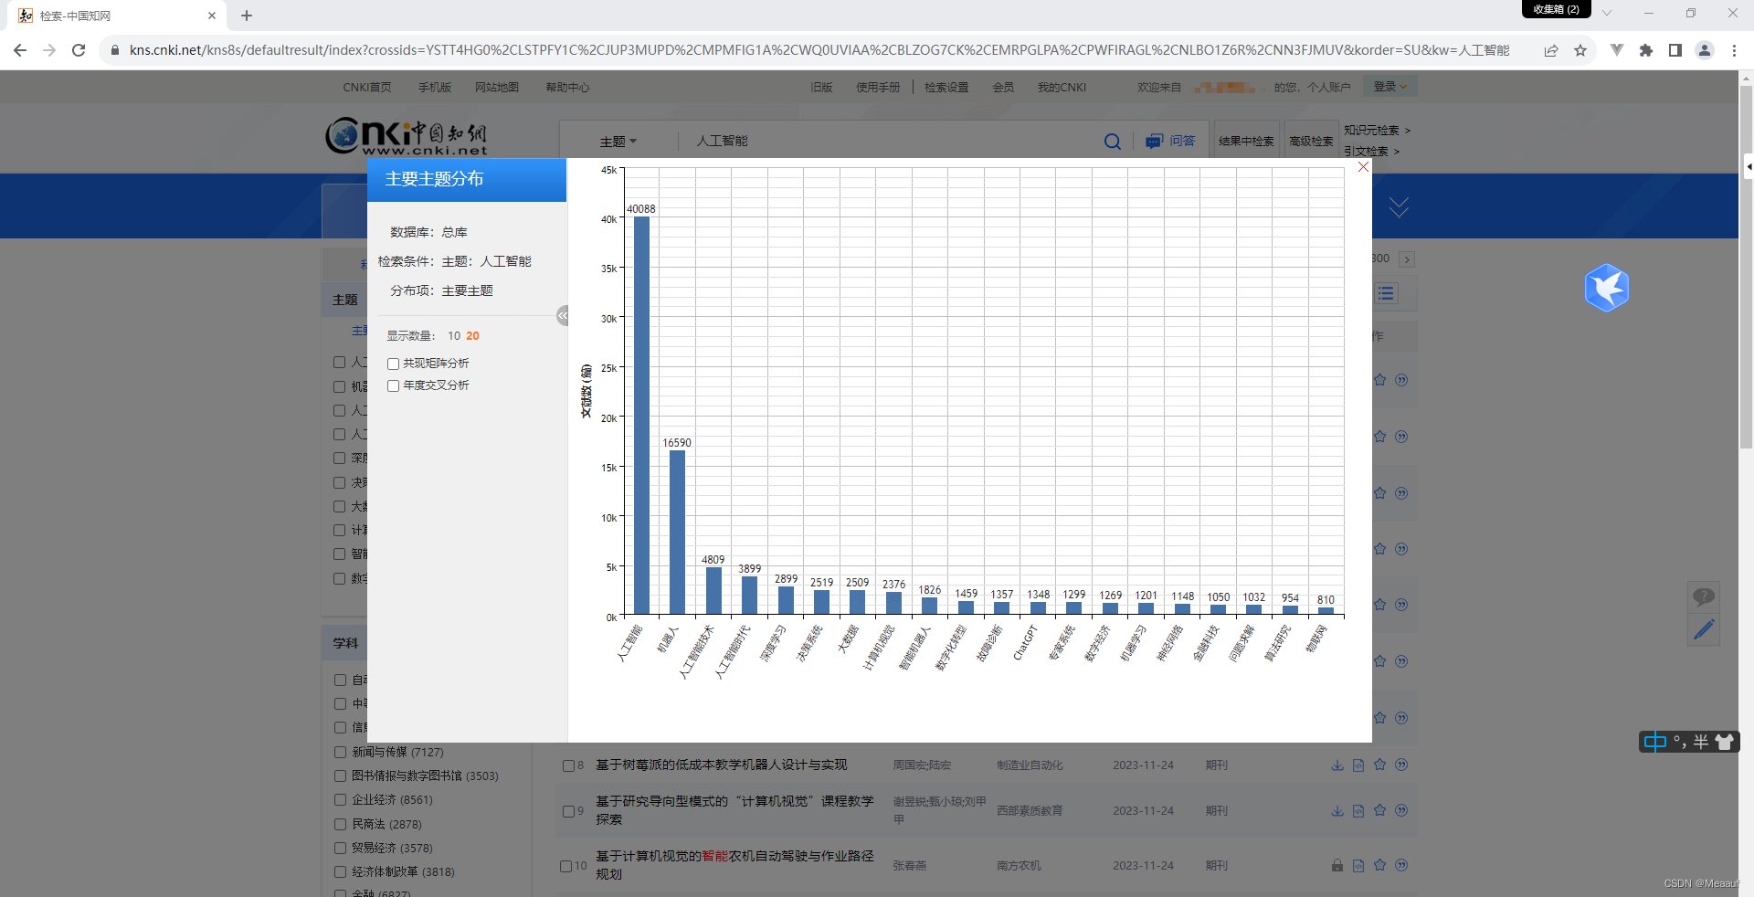Click the 机器人 bar of 16590
The width and height of the screenshot is (1754, 897).
point(677,532)
